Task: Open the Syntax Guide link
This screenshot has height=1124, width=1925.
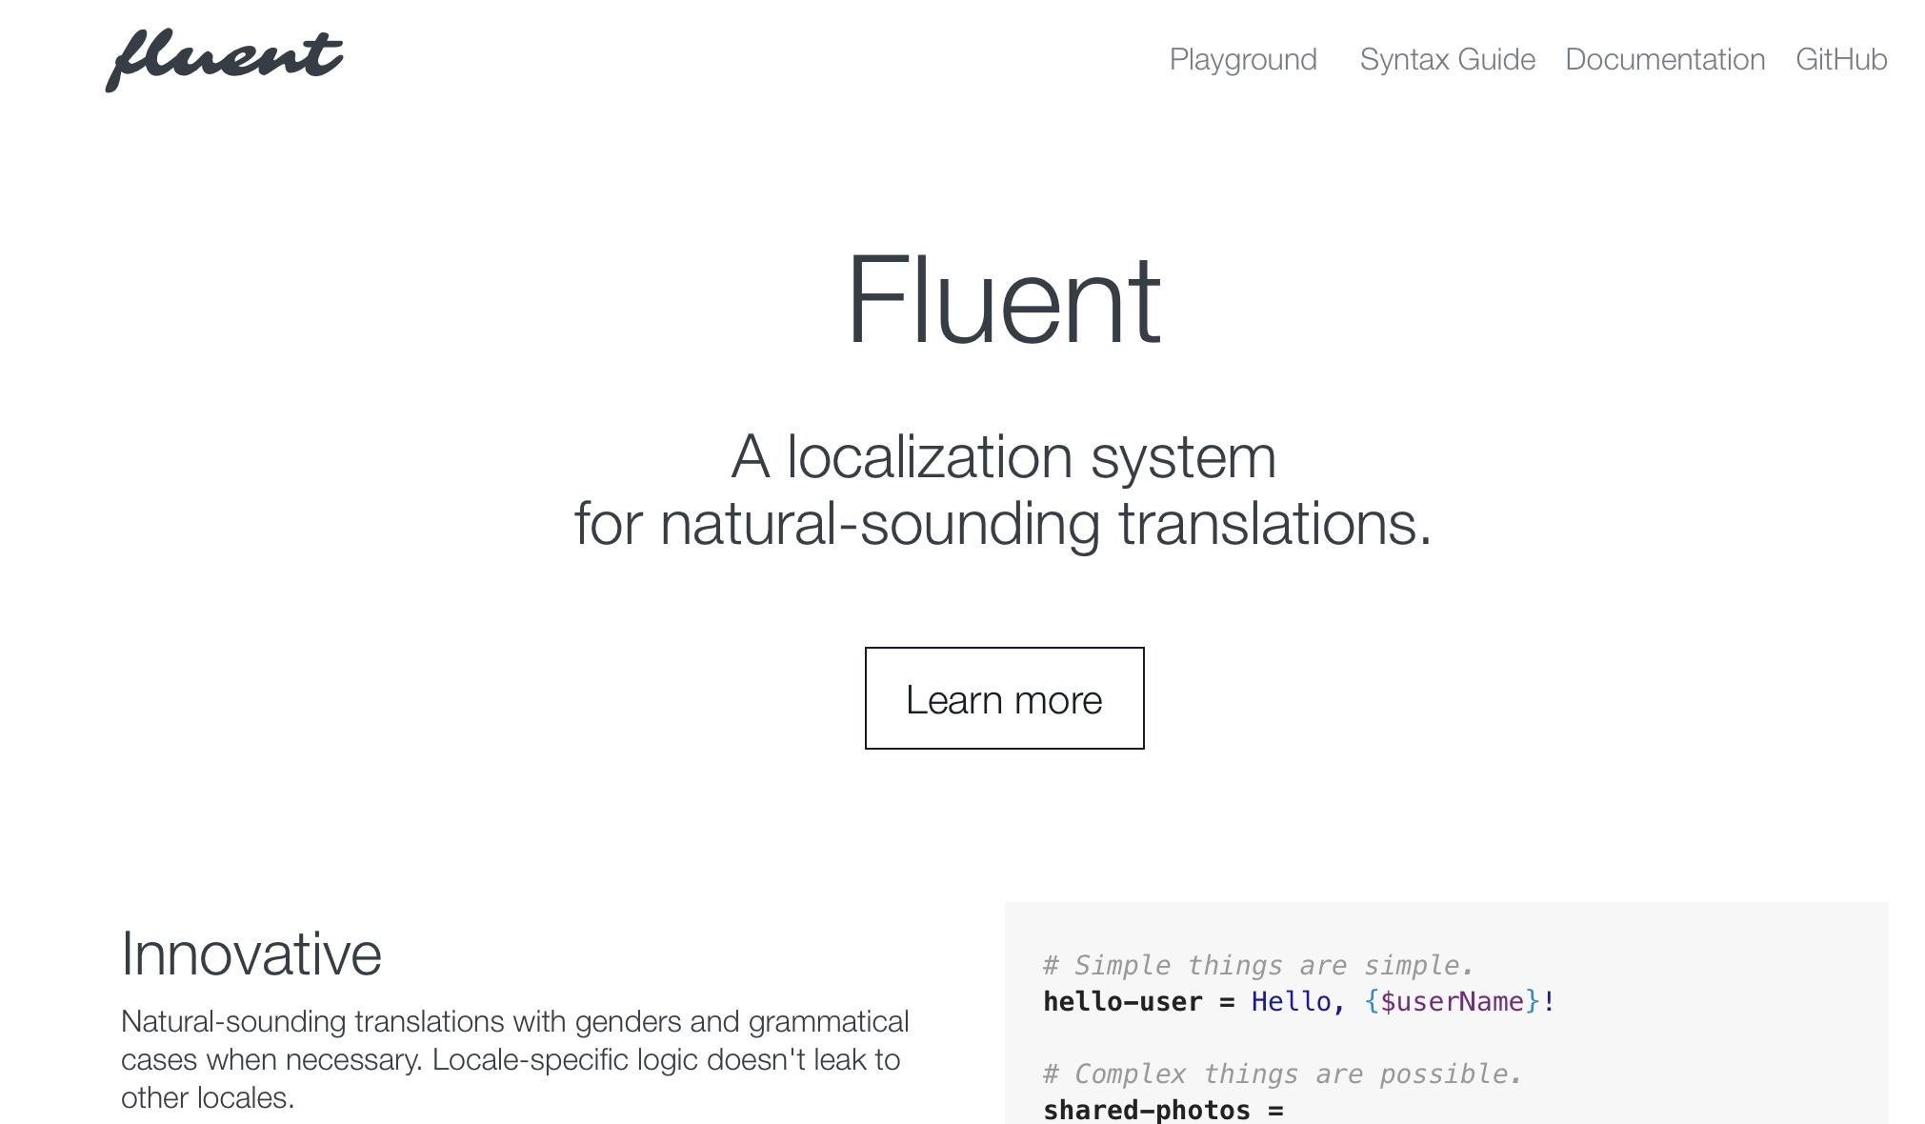Action: click(1447, 59)
